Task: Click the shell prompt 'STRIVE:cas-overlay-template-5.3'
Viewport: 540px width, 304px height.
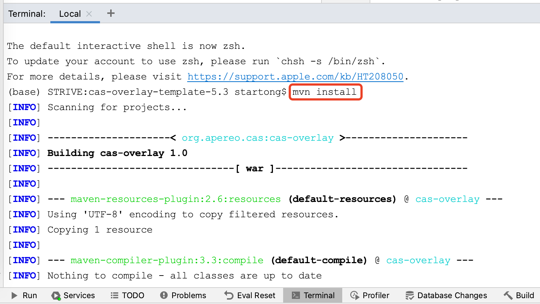Action: pyautogui.click(x=138, y=92)
